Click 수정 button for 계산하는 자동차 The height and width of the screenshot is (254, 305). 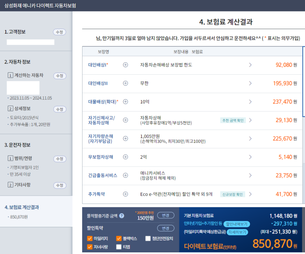pos(60,76)
